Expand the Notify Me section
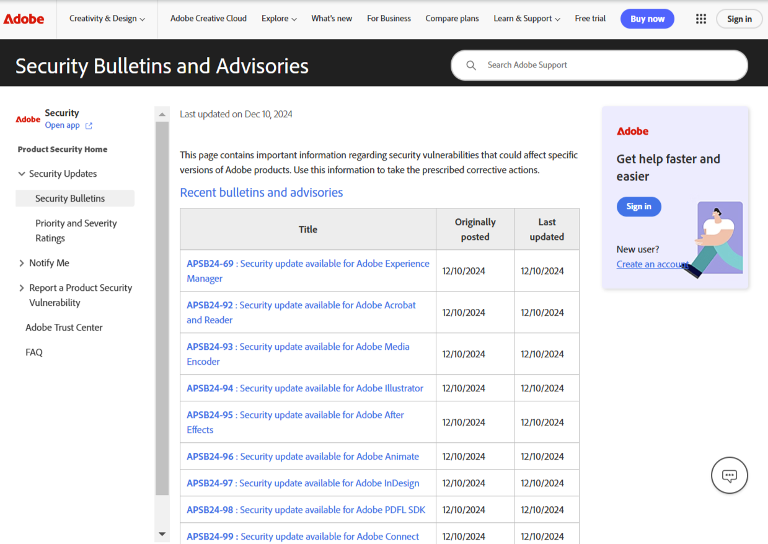The height and width of the screenshot is (544, 768). (x=22, y=263)
